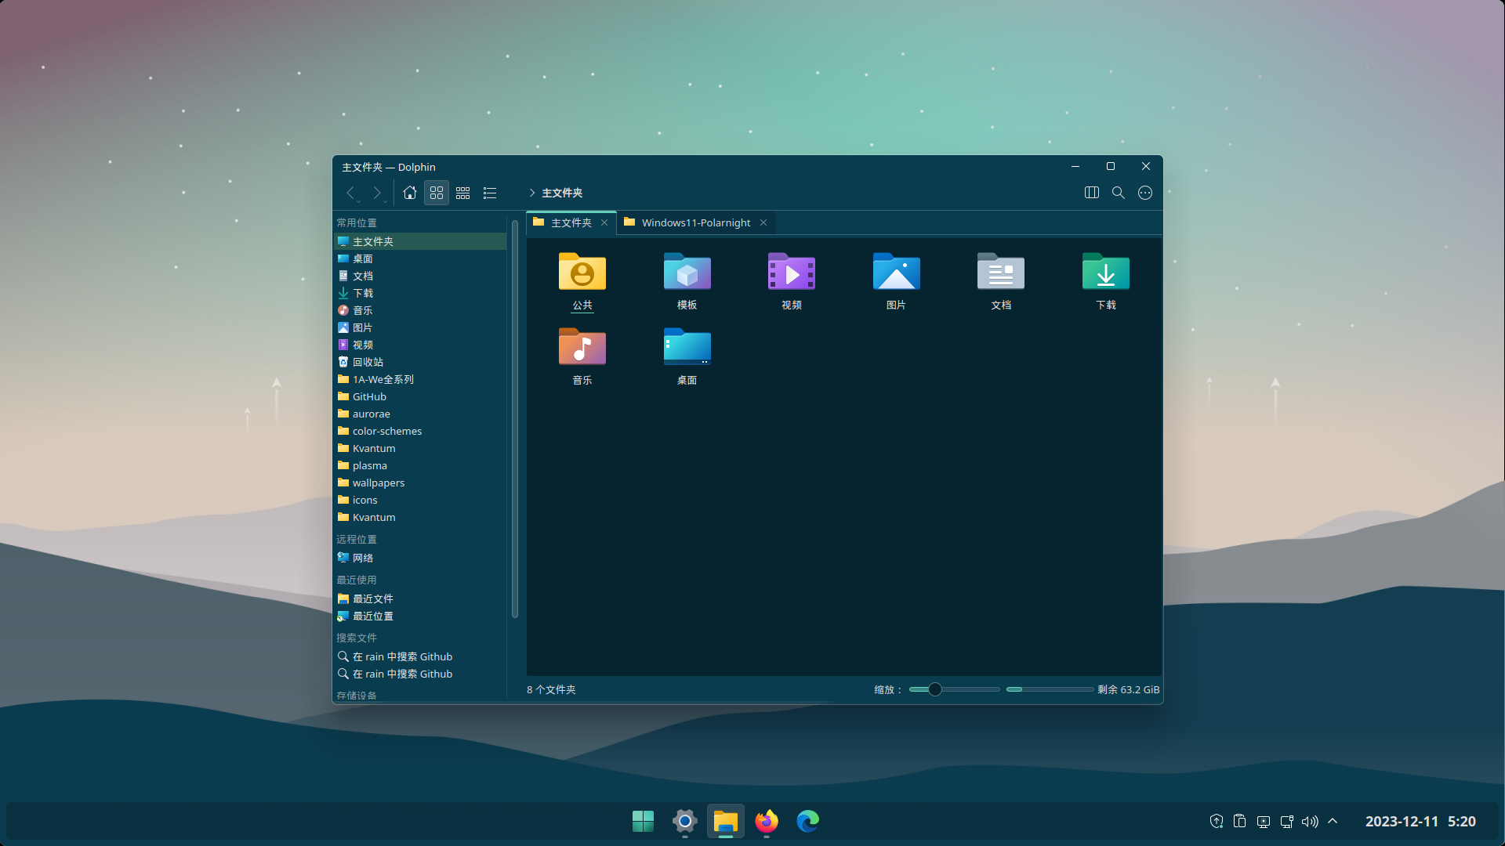The width and height of the screenshot is (1505, 846).
Task: Click the Dolphin file manager taskbar icon
Action: (726, 821)
